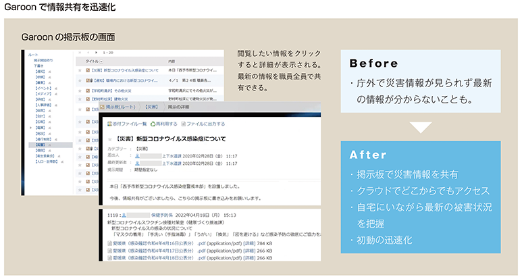Toggle star on 【通知】職場内における row
The width and height of the screenshot is (522, 279).
click(x=81, y=80)
